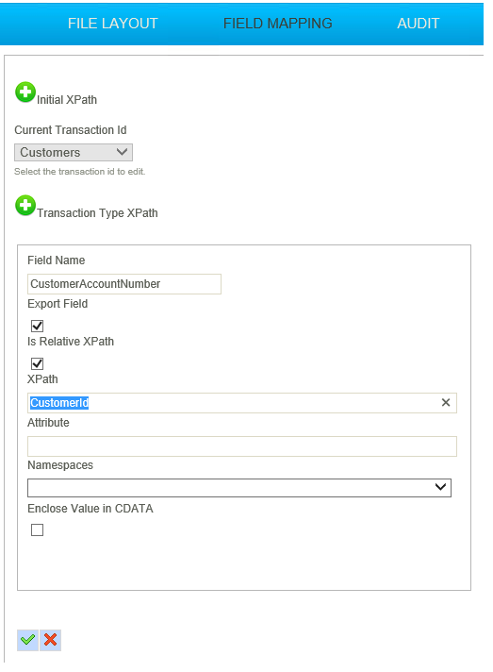The image size is (493, 672).
Task: Click inside the Attribute text field
Action: pos(242,446)
